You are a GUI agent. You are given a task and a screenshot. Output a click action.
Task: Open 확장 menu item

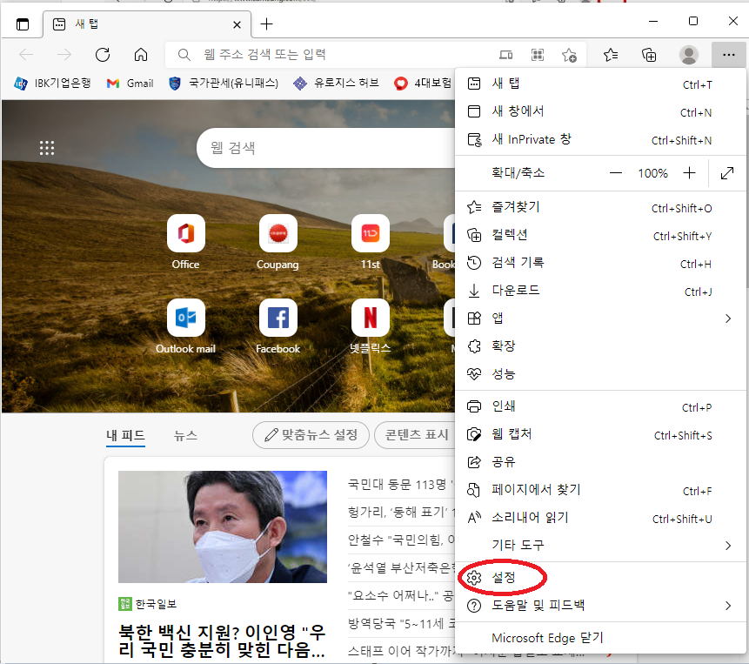point(600,345)
